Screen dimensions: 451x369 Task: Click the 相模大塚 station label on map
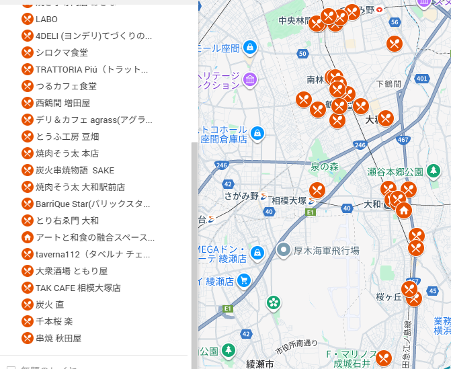(289, 201)
